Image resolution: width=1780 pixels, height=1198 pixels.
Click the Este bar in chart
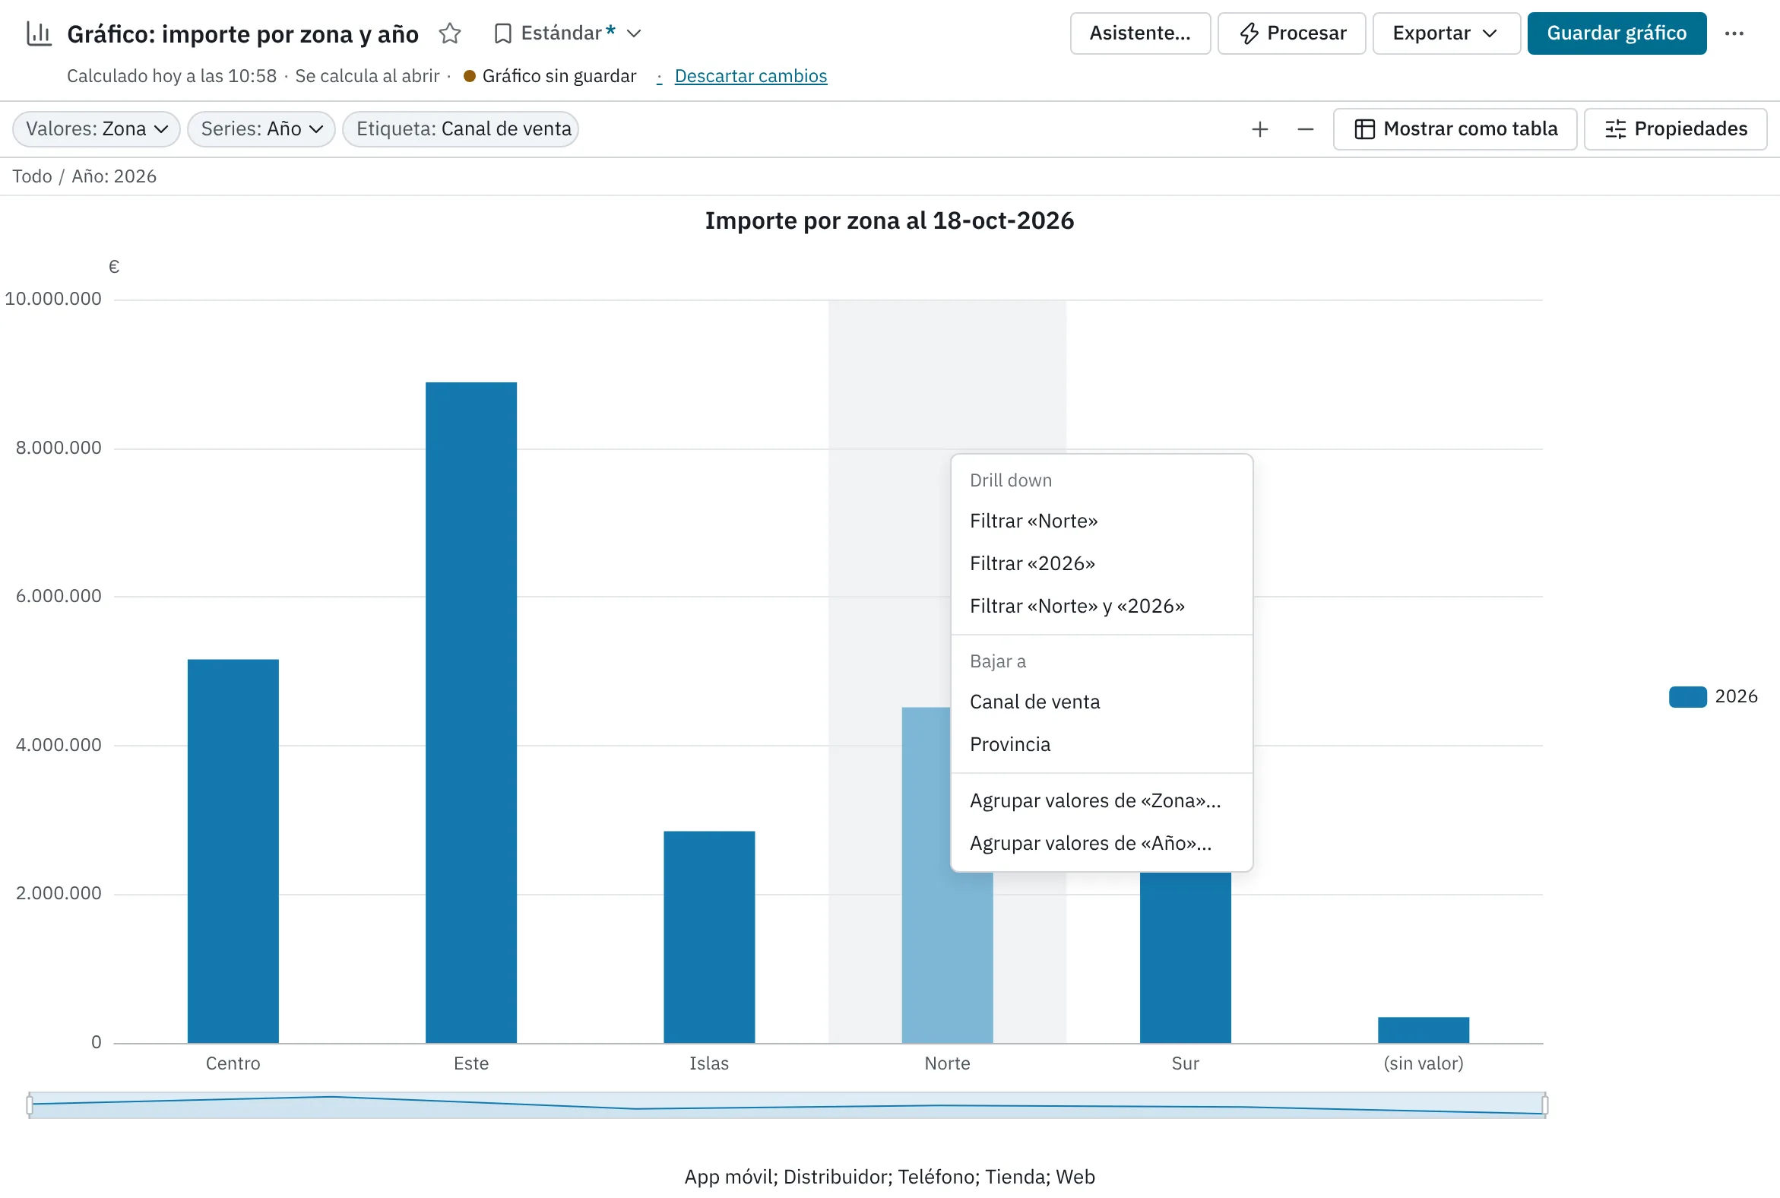tap(471, 713)
